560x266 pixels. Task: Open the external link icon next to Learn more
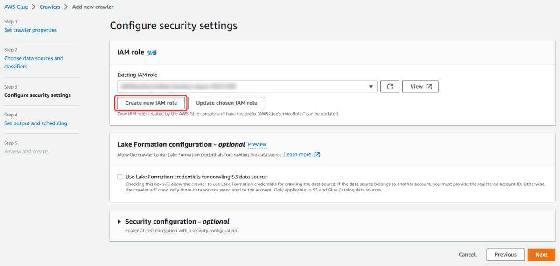pyautogui.click(x=317, y=155)
